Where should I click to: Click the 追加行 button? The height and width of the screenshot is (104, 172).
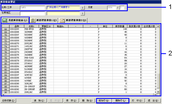tap(104, 101)
